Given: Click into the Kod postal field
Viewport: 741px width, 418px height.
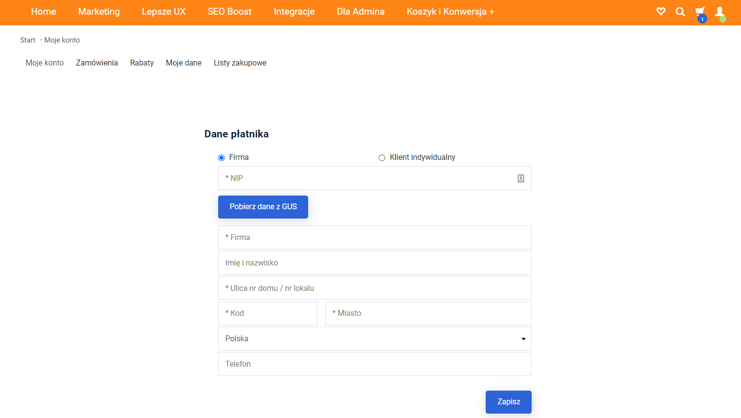Looking at the screenshot, I should pos(268,313).
